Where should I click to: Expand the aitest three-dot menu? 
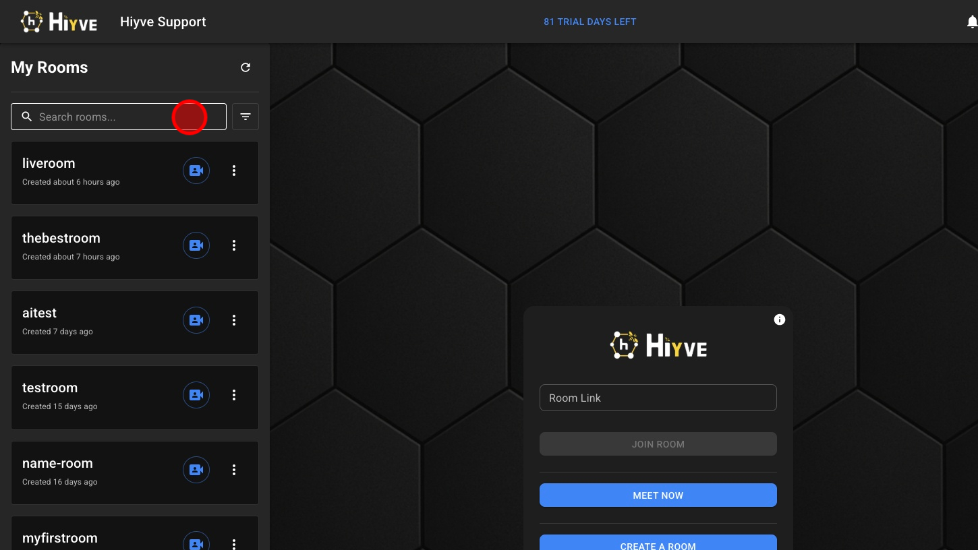pos(234,320)
